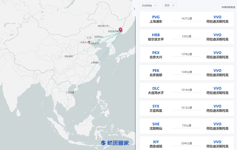Open the 机场筛选 airport filter dropdown

[149, 5]
